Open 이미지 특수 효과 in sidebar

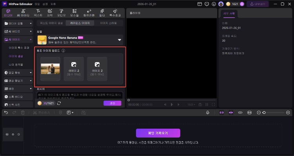point(19,48)
